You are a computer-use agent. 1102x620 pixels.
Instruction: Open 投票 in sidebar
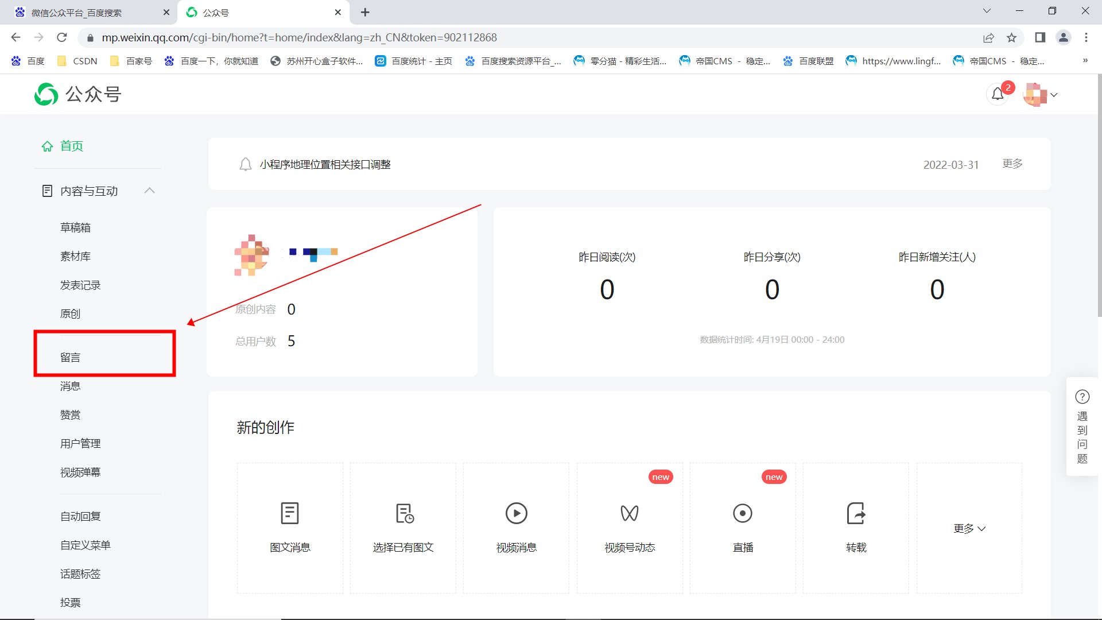tap(70, 602)
